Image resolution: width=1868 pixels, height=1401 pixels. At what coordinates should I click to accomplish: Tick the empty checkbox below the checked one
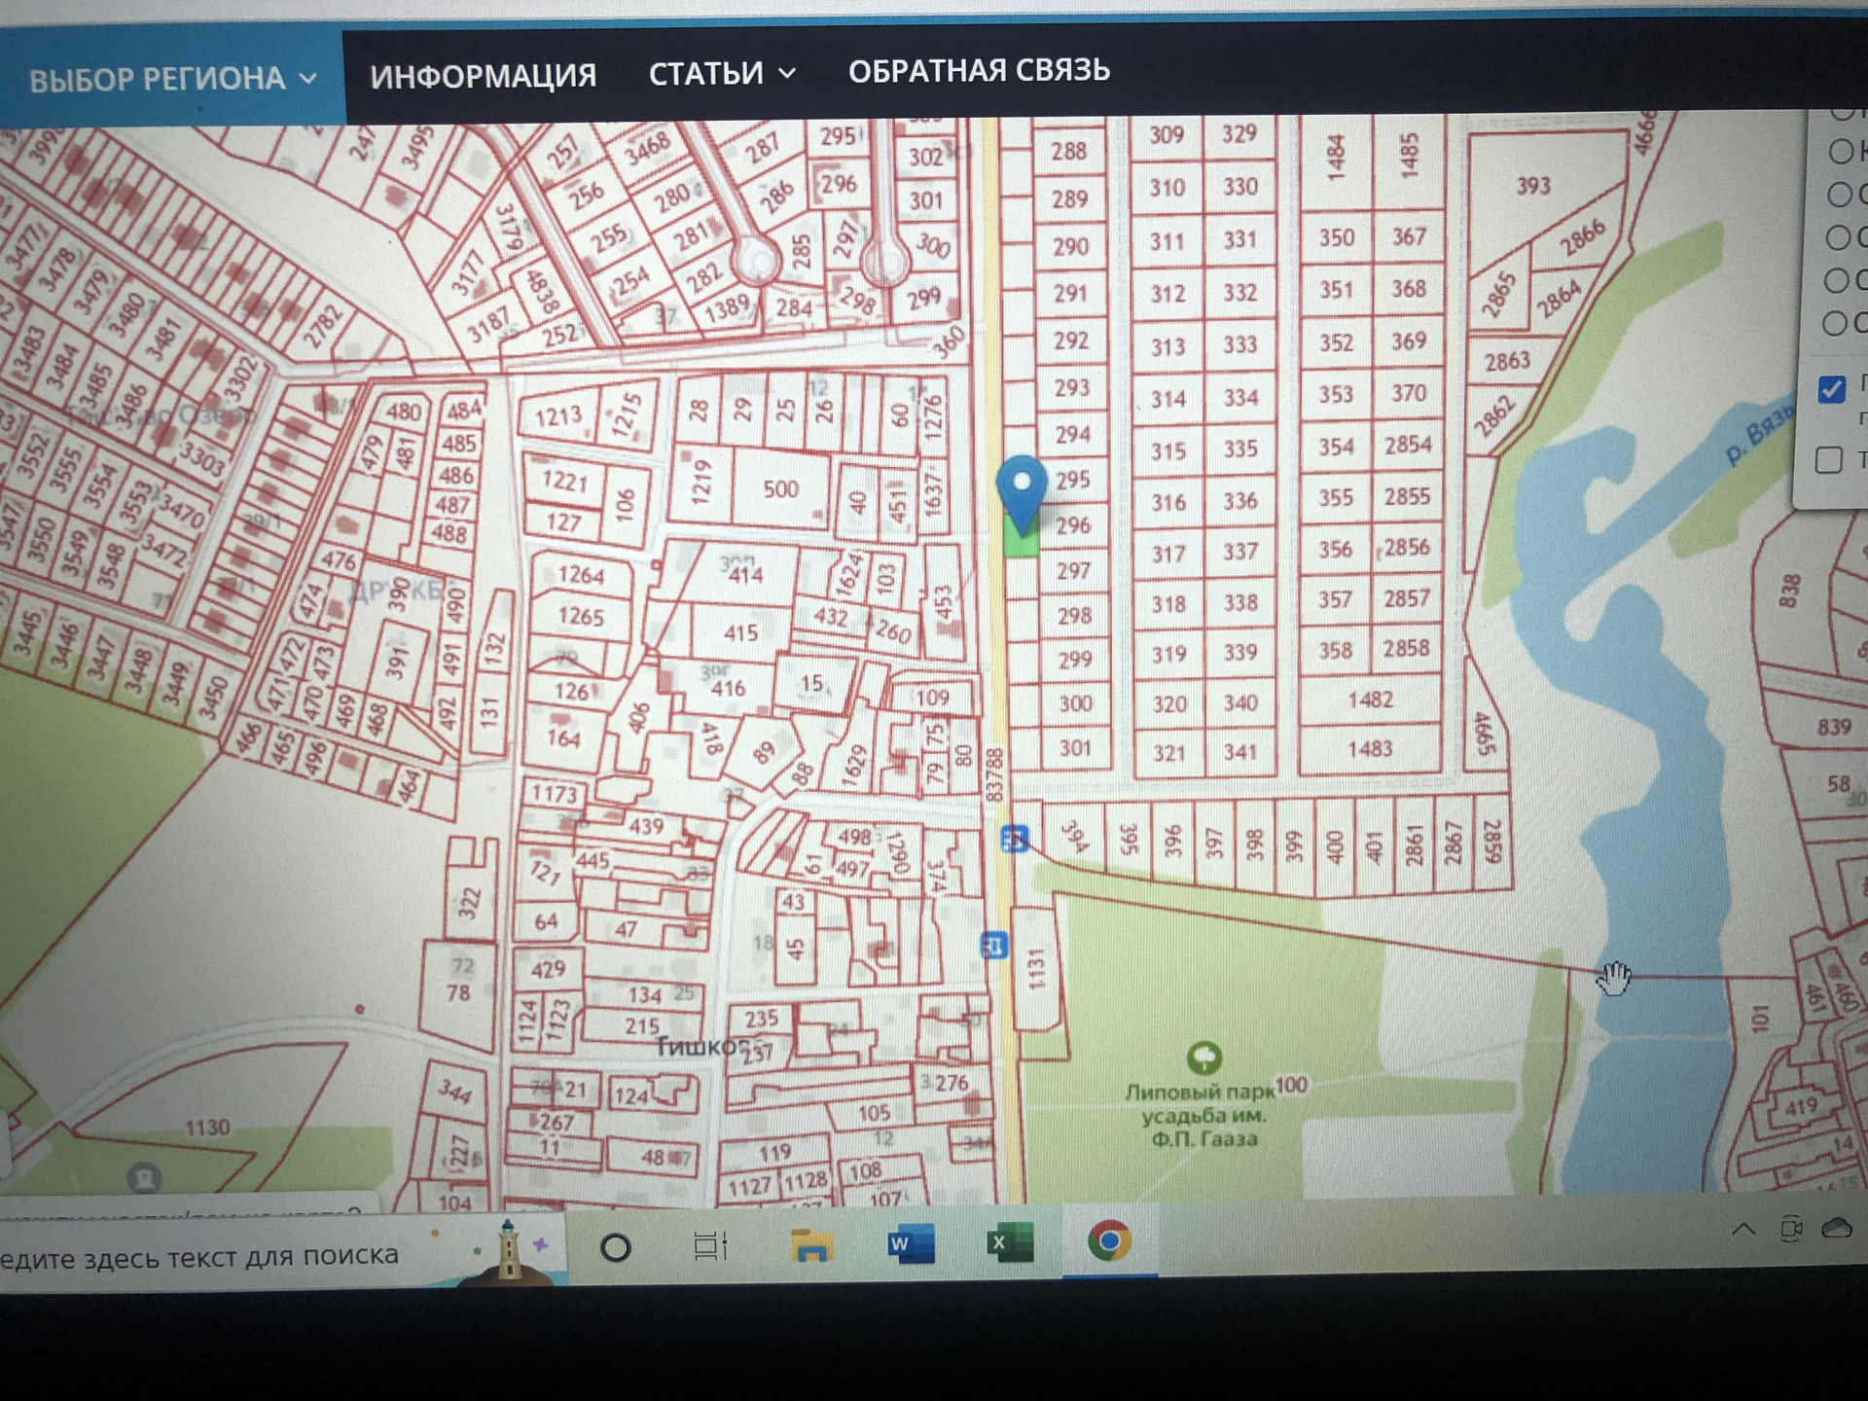[x=1829, y=459]
